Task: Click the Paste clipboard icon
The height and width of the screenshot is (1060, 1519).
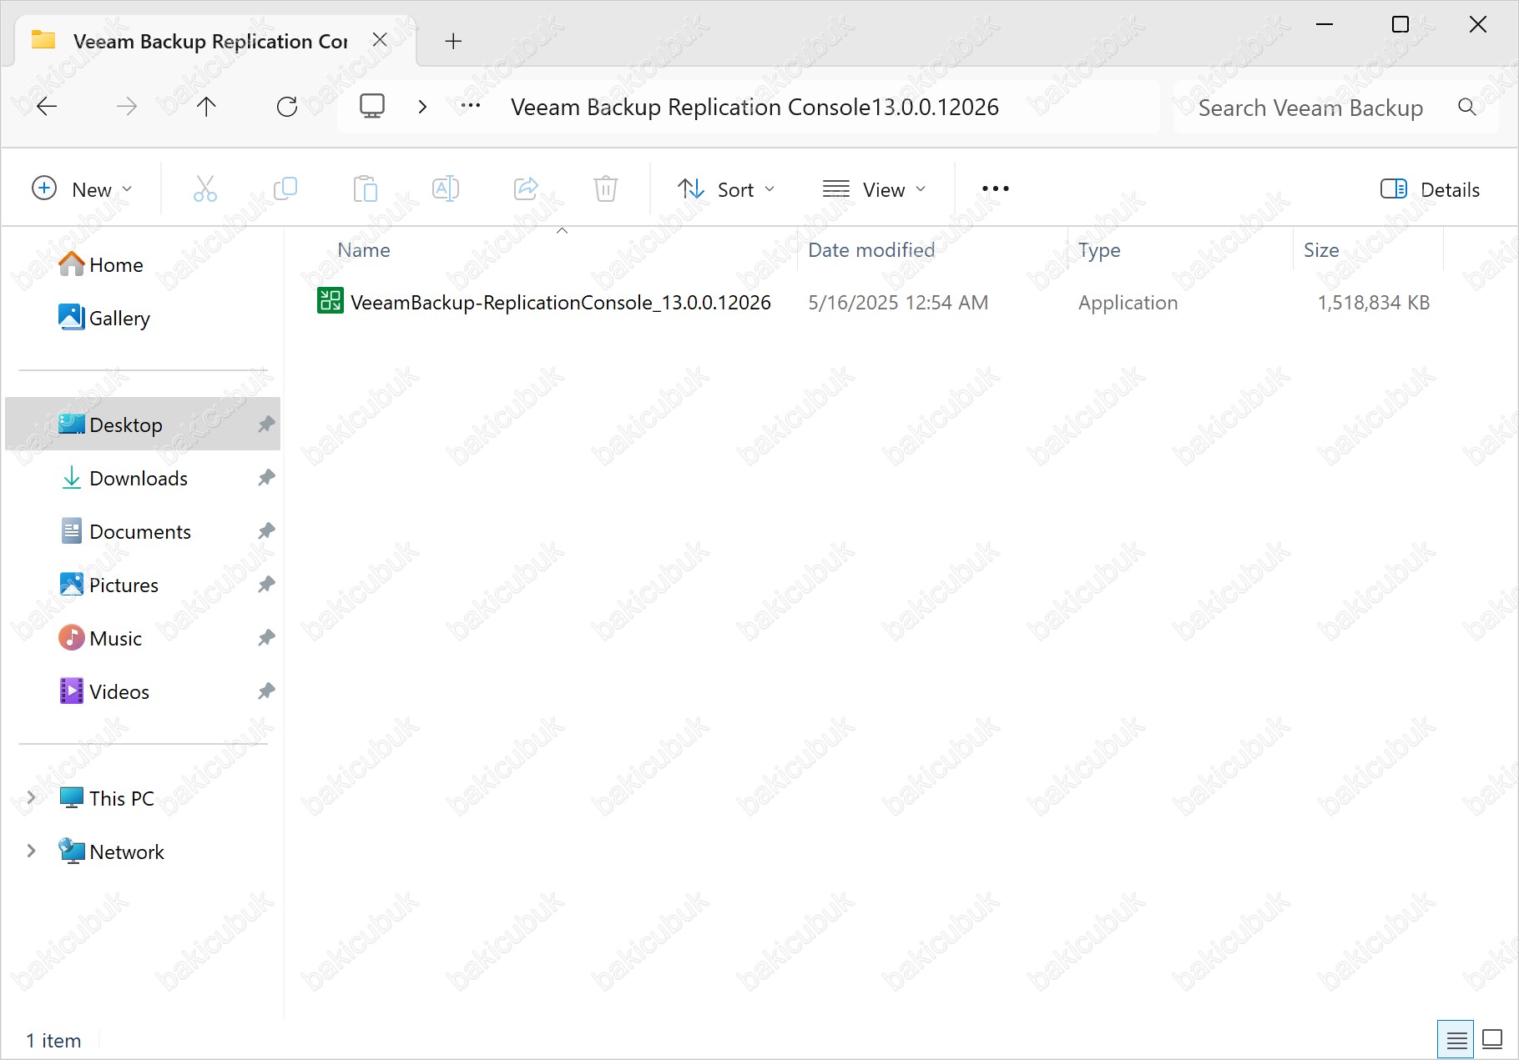Action: point(365,189)
